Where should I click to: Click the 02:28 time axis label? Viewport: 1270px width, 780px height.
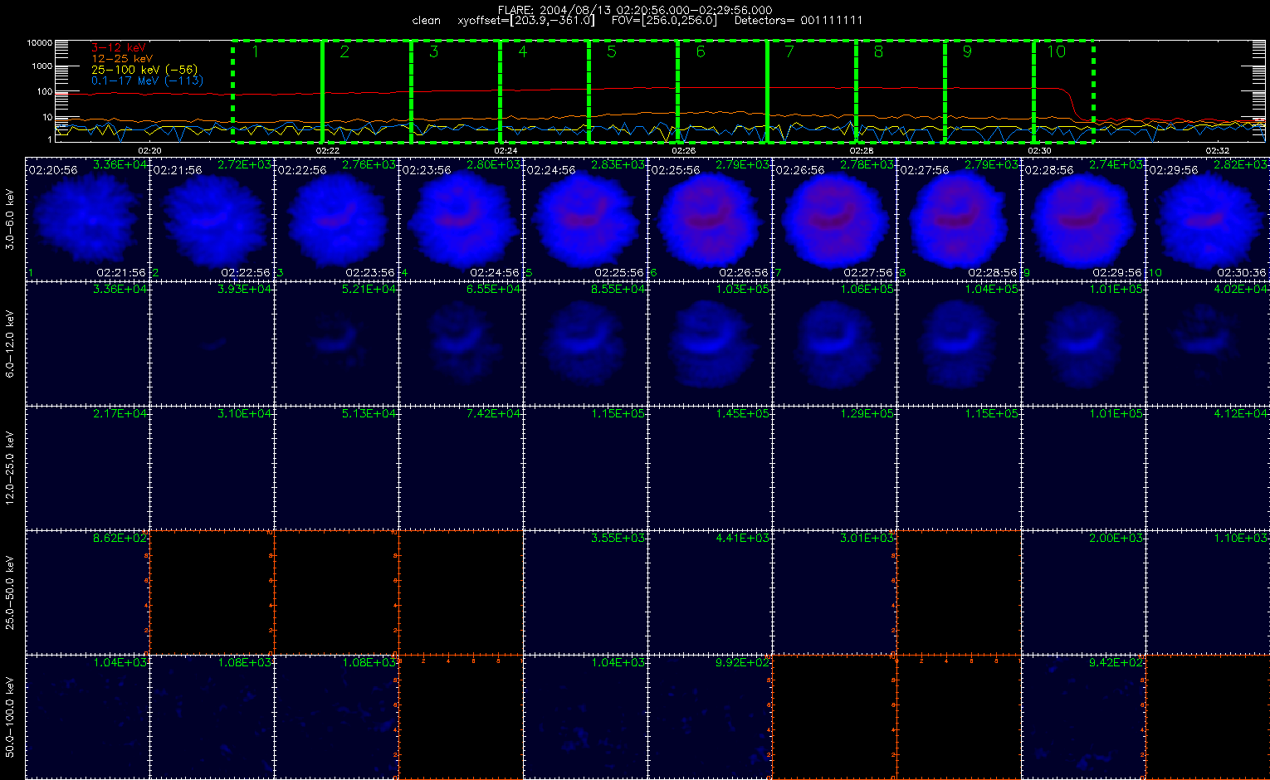(862, 151)
